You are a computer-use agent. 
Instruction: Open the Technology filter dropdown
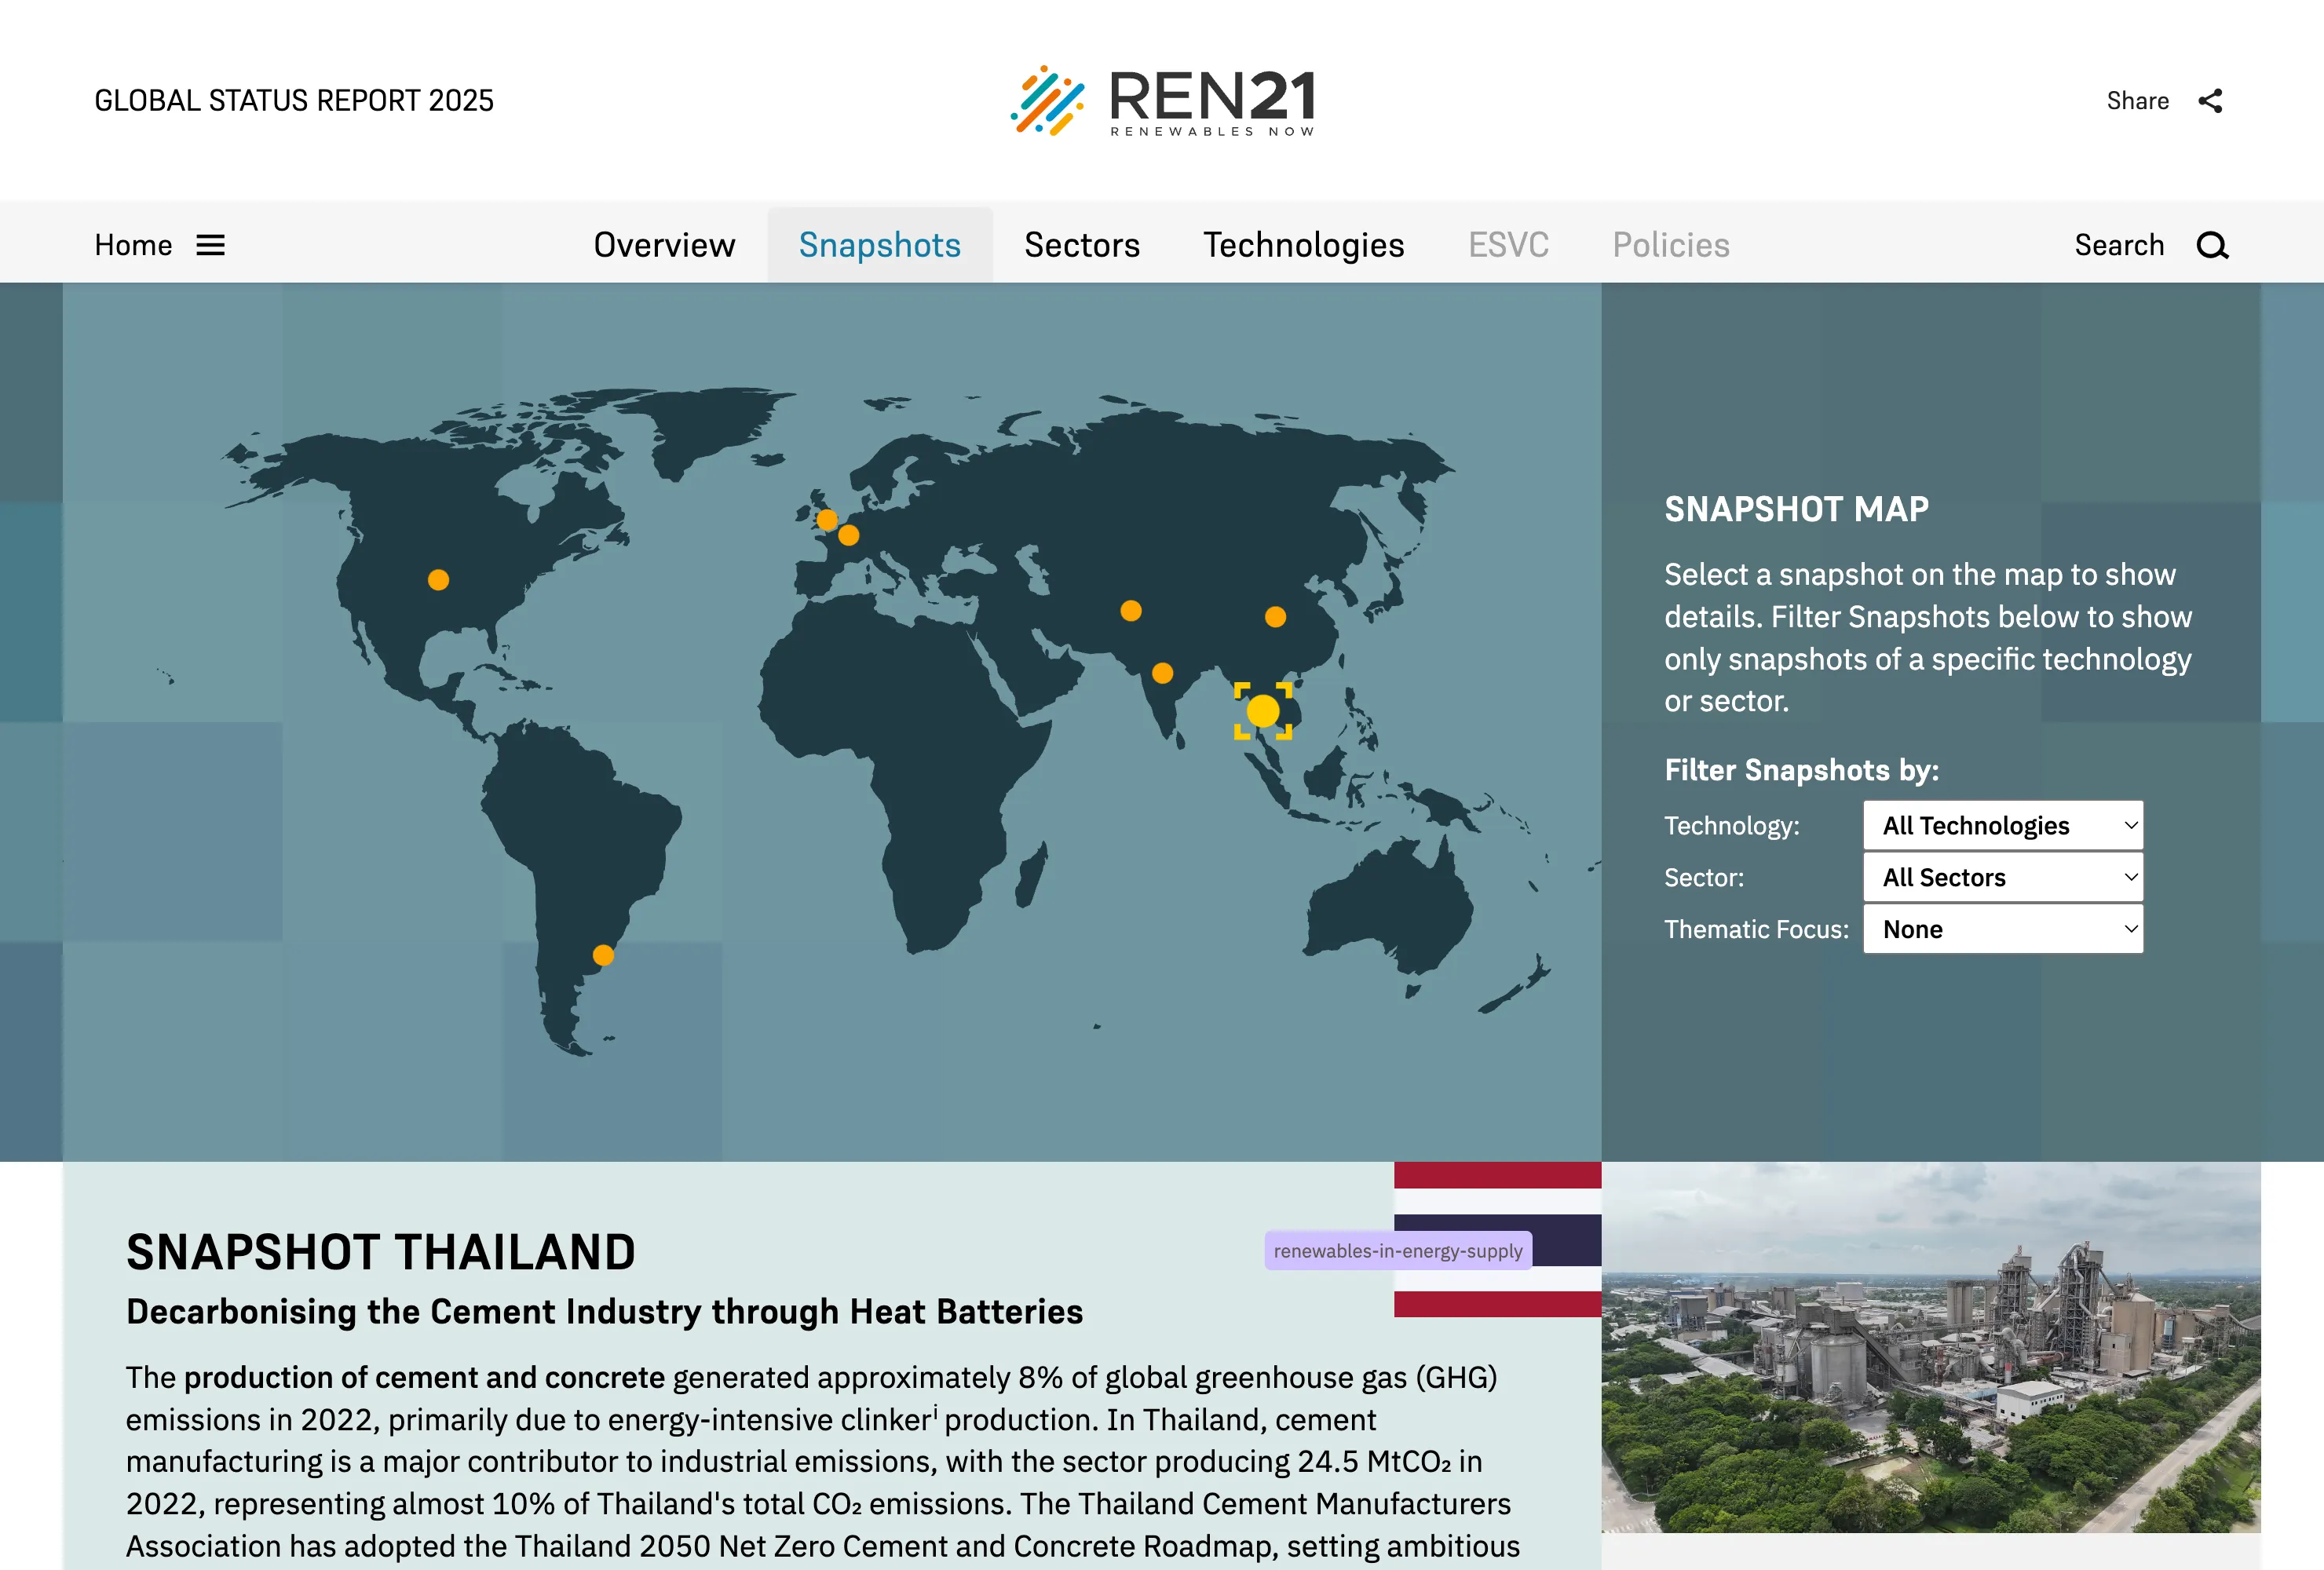[x=2003, y=826]
